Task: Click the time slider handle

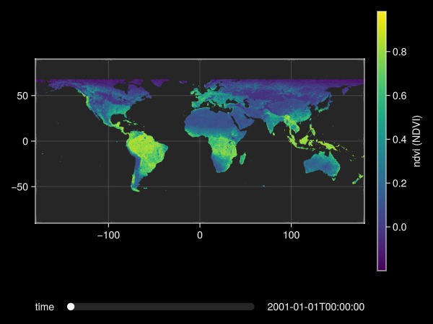Action: coord(71,307)
